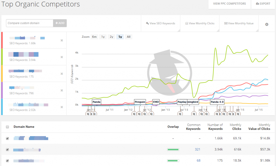The width and height of the screenshot is (276, 166).
Task: Remove the competitor with 796 SEO keywords
Action: [62, 90]
